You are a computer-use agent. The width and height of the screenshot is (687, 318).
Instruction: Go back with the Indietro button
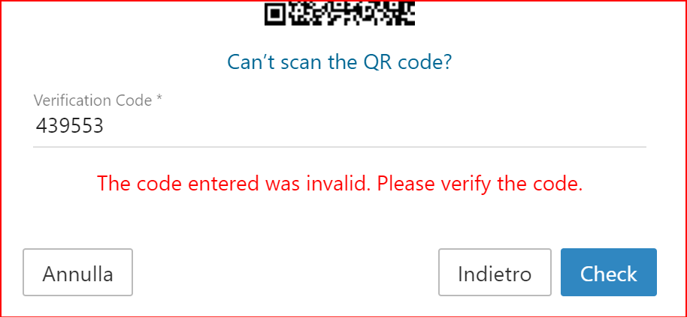[495, 272]
